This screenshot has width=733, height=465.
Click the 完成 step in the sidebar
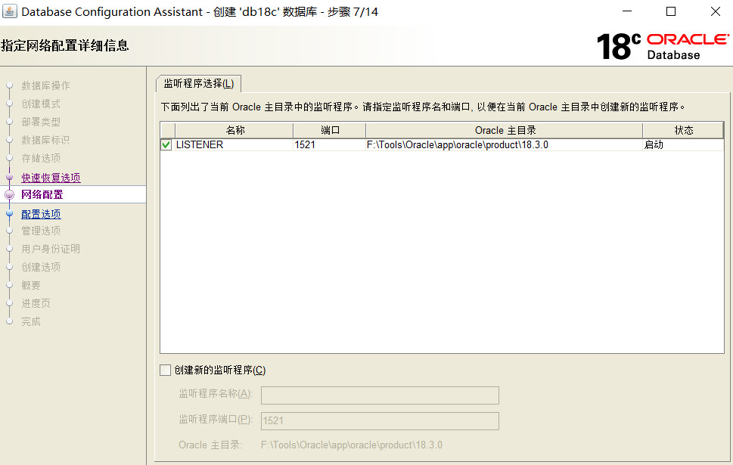(x=31, y=322)
